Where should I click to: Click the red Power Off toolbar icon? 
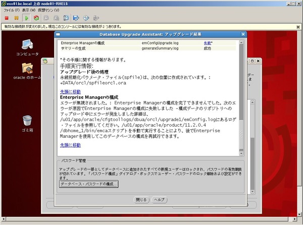[x=7, y=18]
